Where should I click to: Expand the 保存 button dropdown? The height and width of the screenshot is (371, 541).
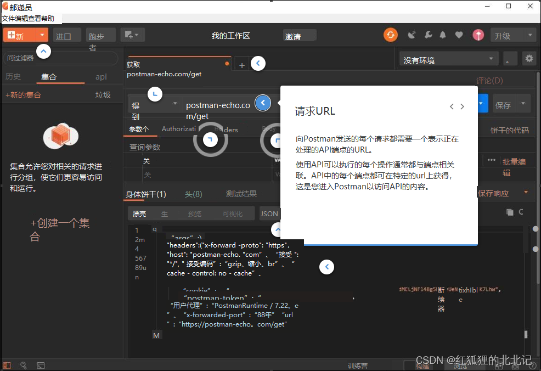pyautogui.click(x=522, y=103)
